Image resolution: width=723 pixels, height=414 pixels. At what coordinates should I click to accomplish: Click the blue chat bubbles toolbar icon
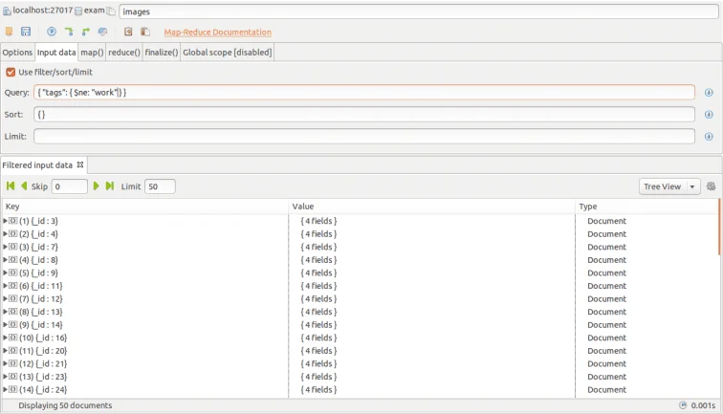click(x=103, y=32)
